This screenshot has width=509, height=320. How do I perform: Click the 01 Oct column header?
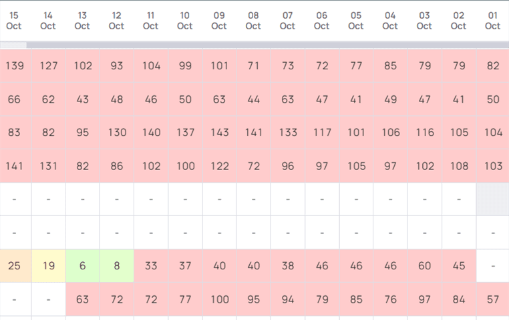[x=492, y=21]
